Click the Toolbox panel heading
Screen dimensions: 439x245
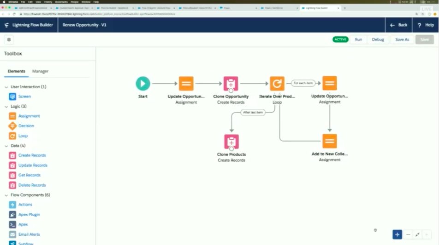pyautogui.click(x=13, y=54)
